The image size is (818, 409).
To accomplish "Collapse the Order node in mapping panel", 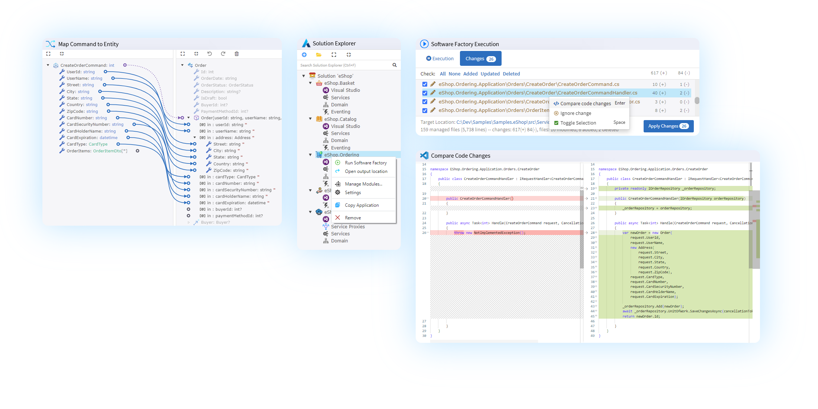I will (182, 65).
